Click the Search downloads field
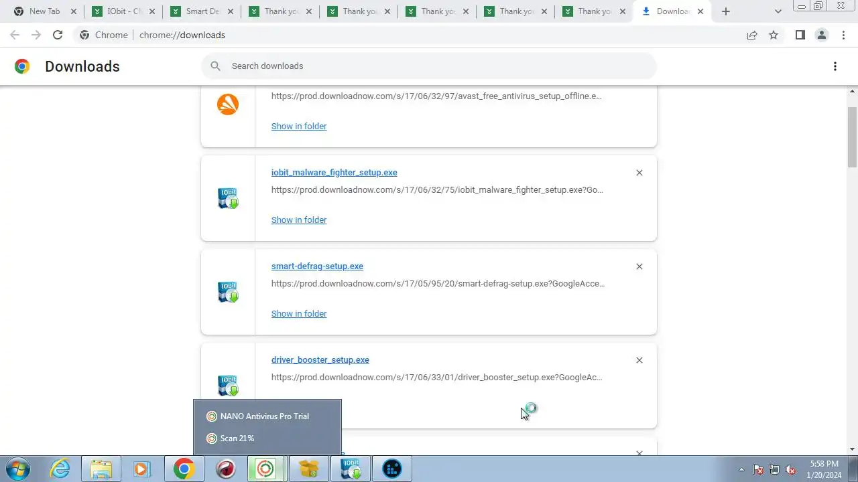The image size is (858, 482). click(429, 66)
